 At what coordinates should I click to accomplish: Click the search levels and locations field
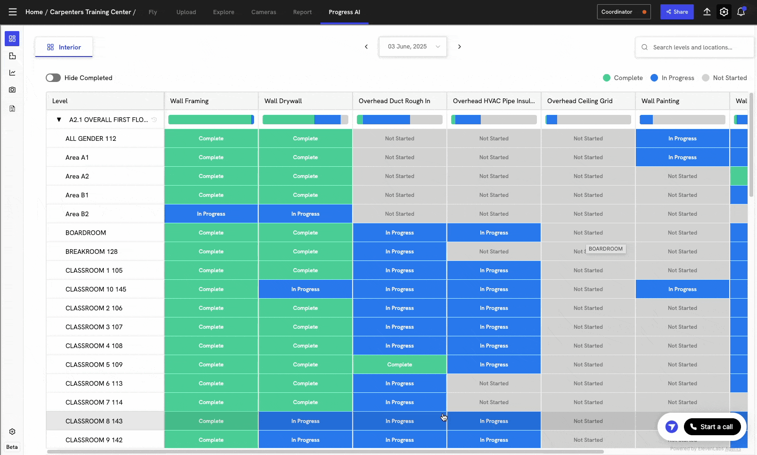[694, 47]
